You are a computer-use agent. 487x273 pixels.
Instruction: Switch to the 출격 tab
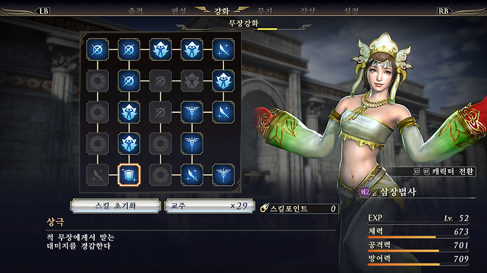coord(135,11)
